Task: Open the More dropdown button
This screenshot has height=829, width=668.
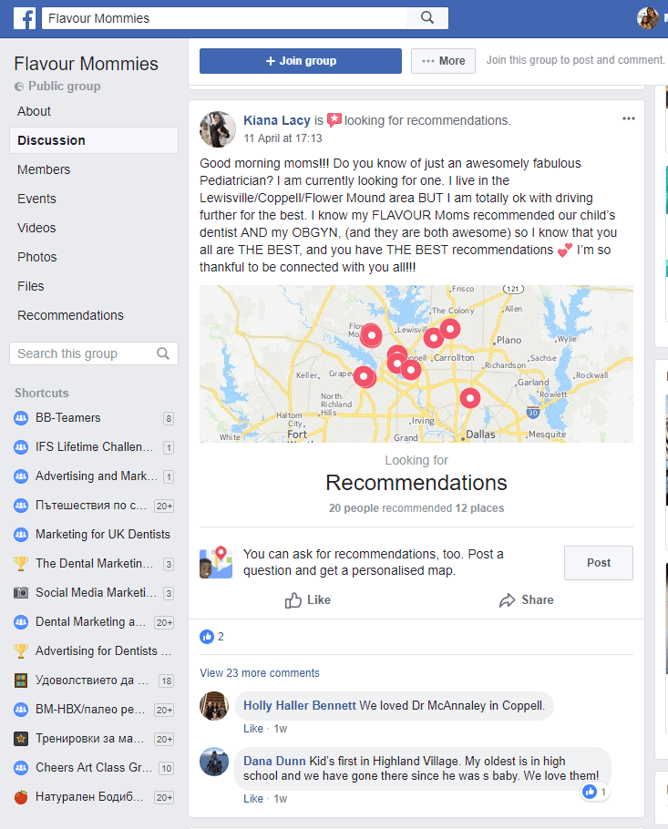Action: tap(443, 61)
